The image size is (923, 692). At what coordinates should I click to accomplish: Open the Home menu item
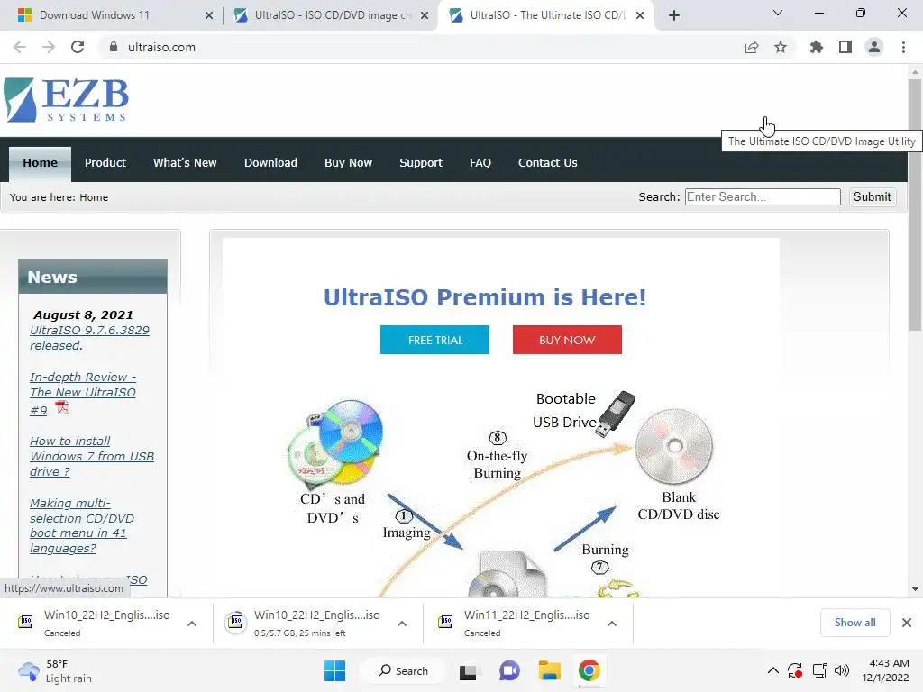[40, 163]
